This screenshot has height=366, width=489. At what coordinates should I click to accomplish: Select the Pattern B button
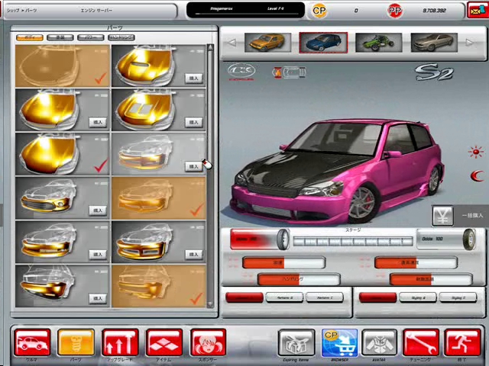[x=284, y=297]
